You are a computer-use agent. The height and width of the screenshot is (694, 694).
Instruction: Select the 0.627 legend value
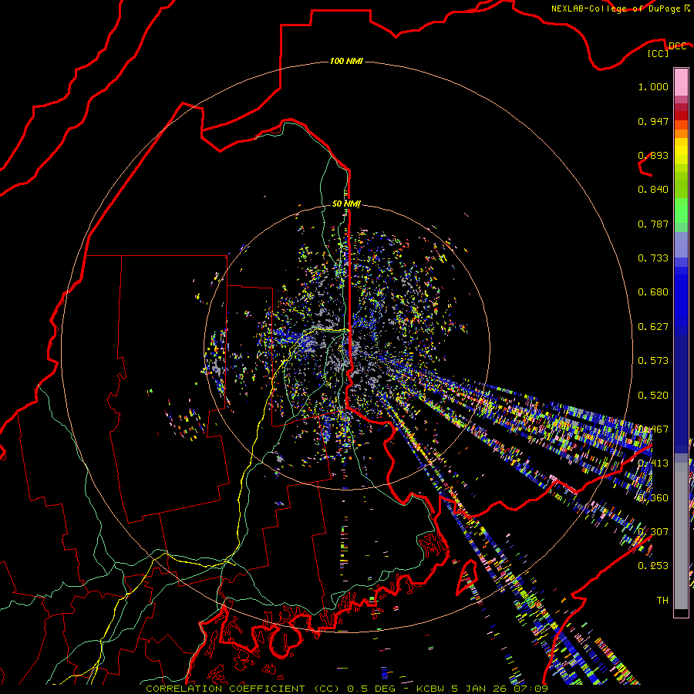click(653, 327)
